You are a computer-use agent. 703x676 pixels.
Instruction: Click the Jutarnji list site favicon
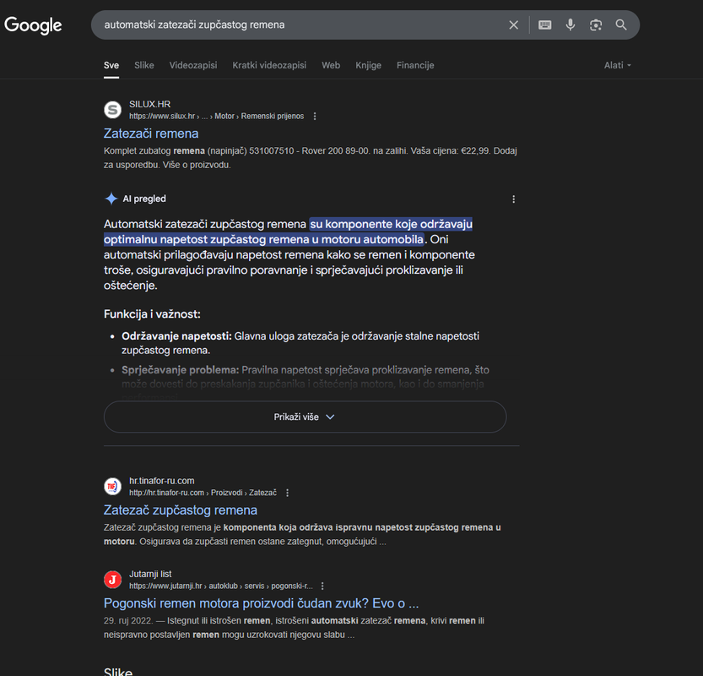pyautogui.click(x=112, y=580)
